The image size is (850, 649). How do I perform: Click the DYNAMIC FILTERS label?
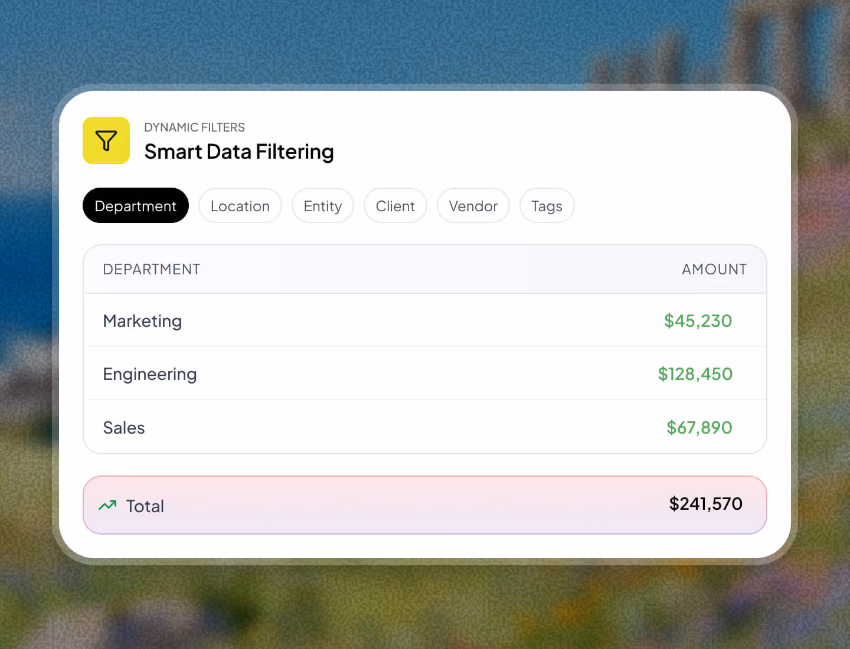coord(194,127)
